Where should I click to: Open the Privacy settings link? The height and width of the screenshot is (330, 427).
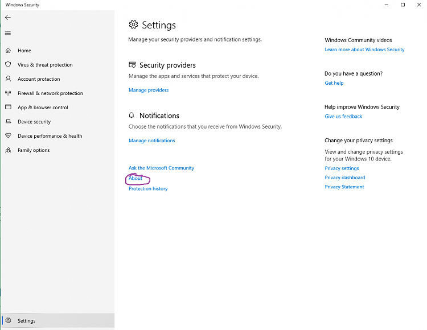(342, 168)
